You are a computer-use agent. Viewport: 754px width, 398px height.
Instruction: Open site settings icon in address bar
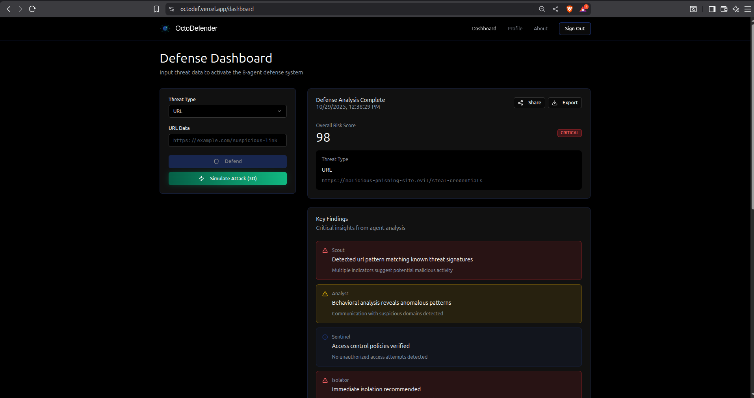point(172,9)
